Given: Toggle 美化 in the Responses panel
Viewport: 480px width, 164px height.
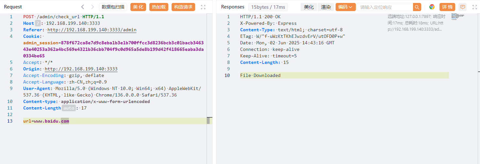Looking at the screenshot, I should pyautogui.click(x=309, y=7).
